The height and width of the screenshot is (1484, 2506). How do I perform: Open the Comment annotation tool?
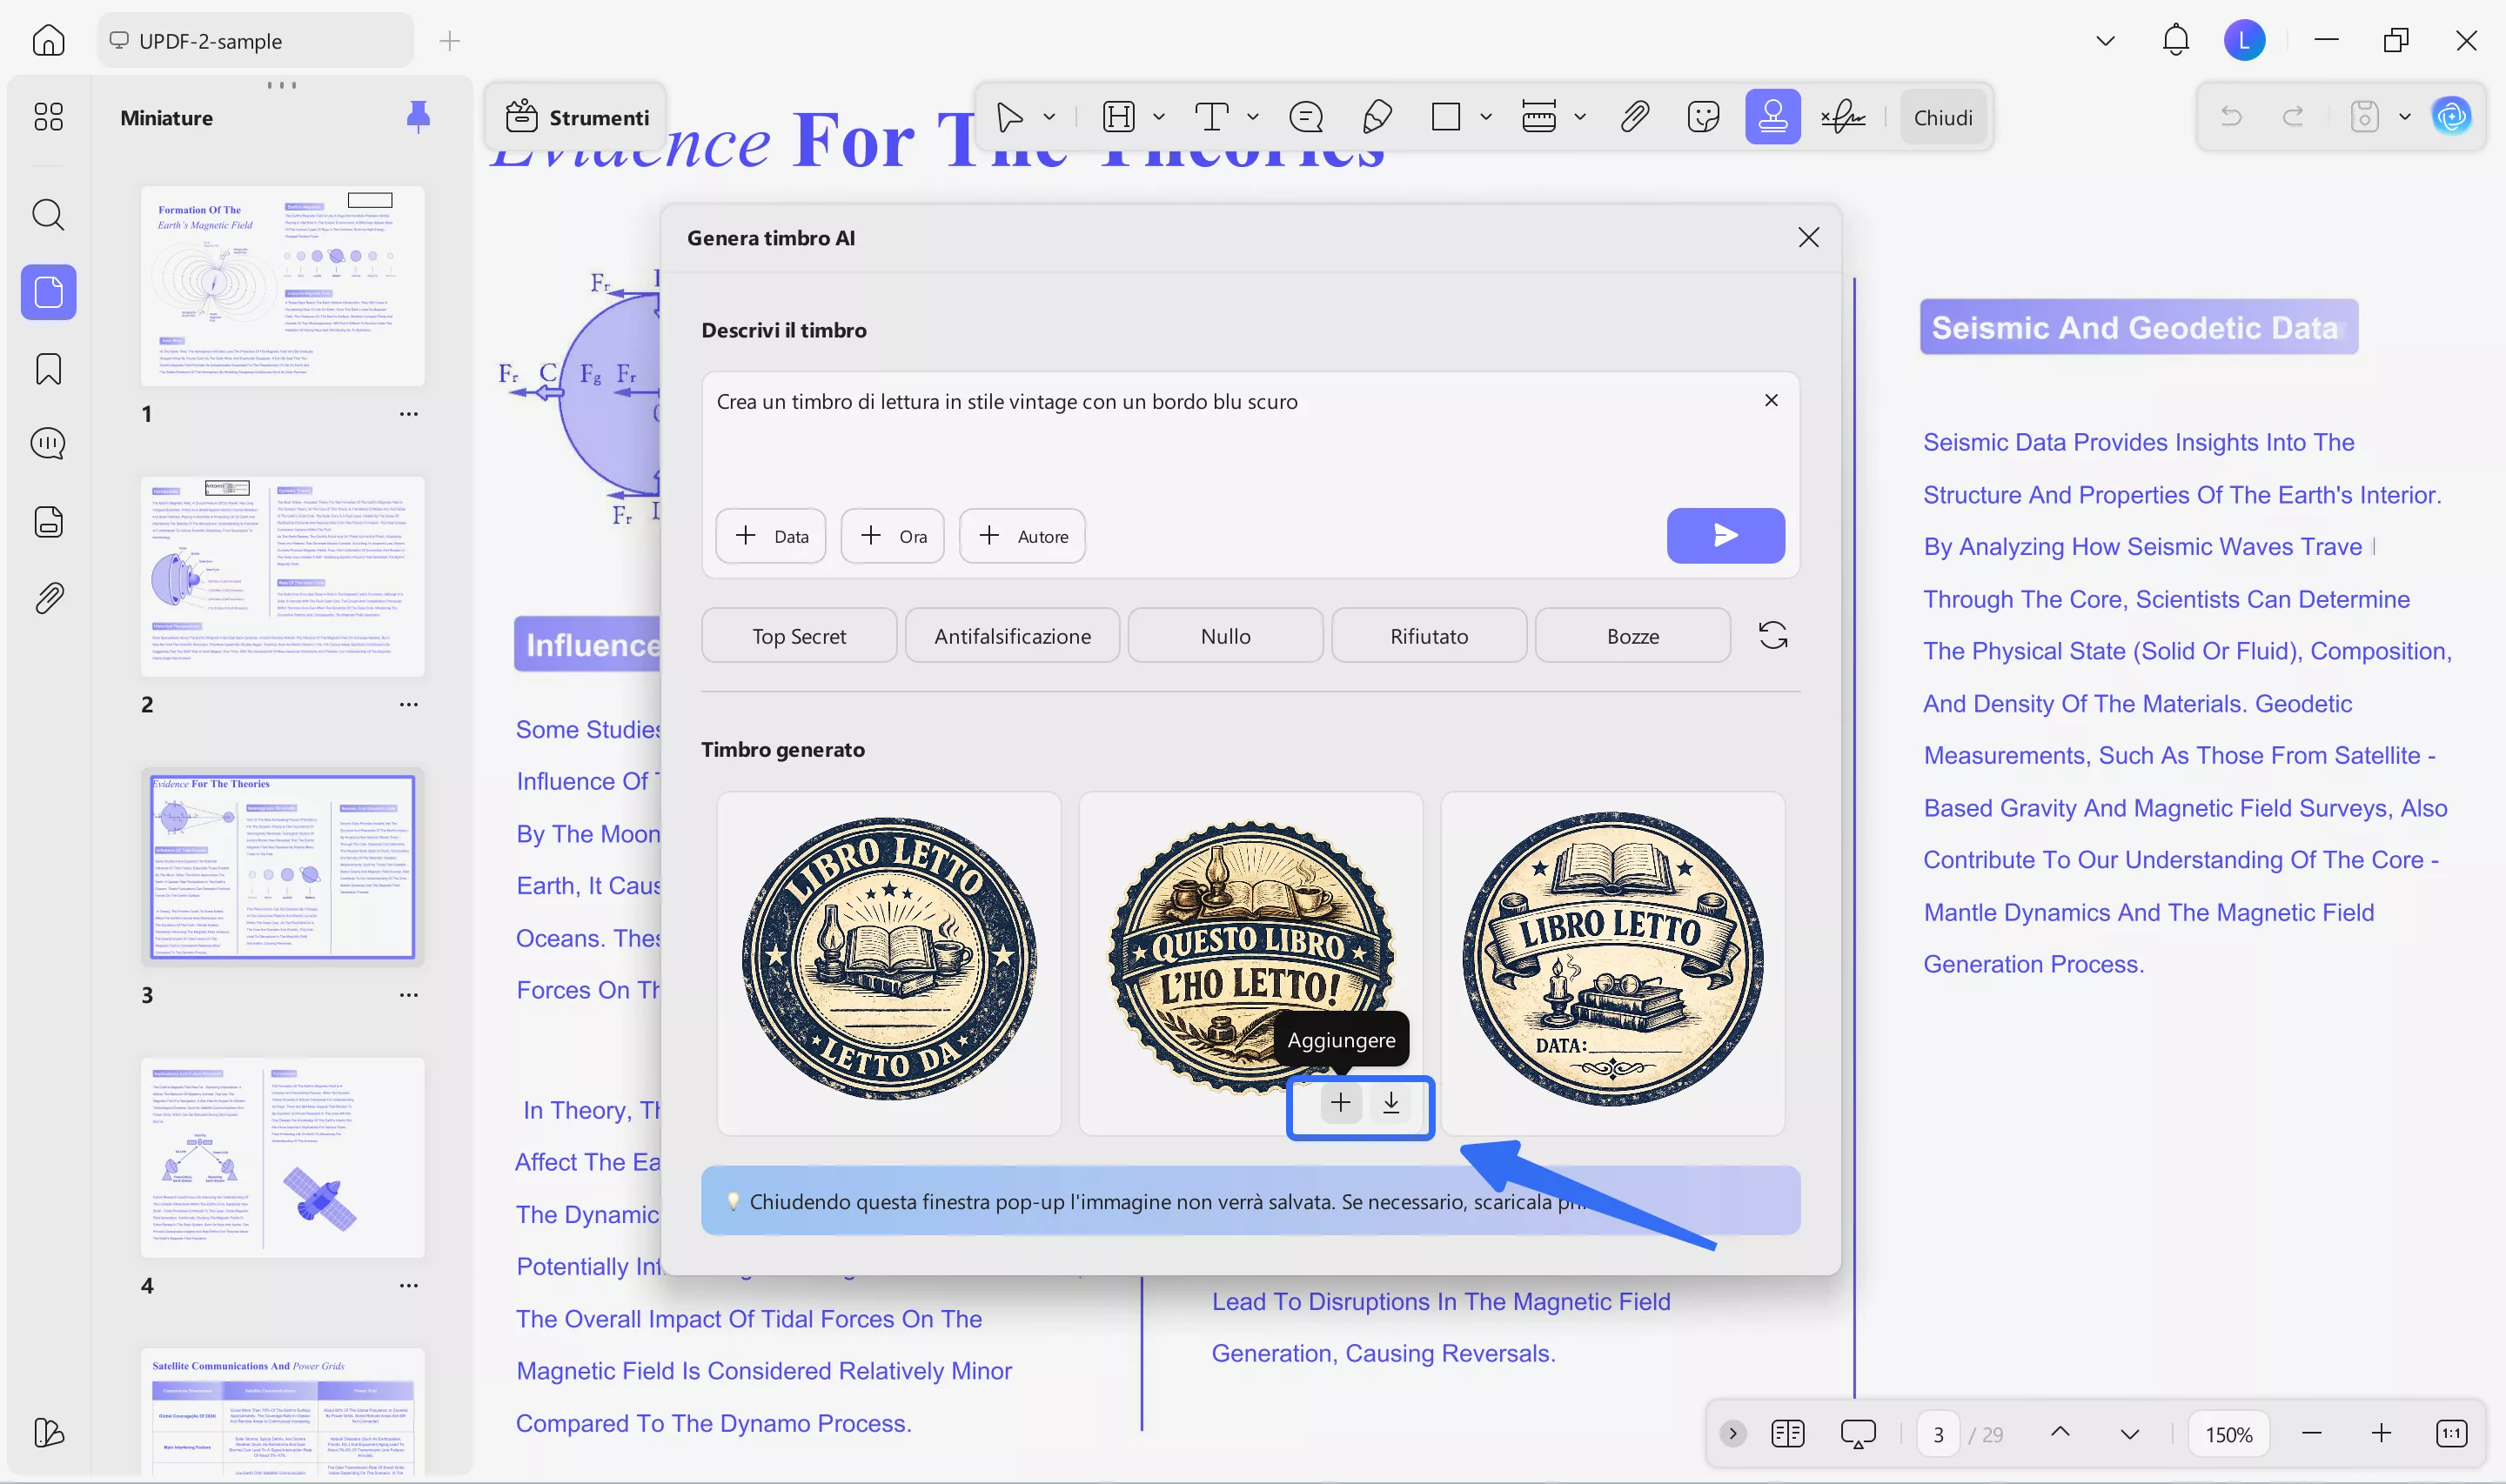pos(1306,116)
